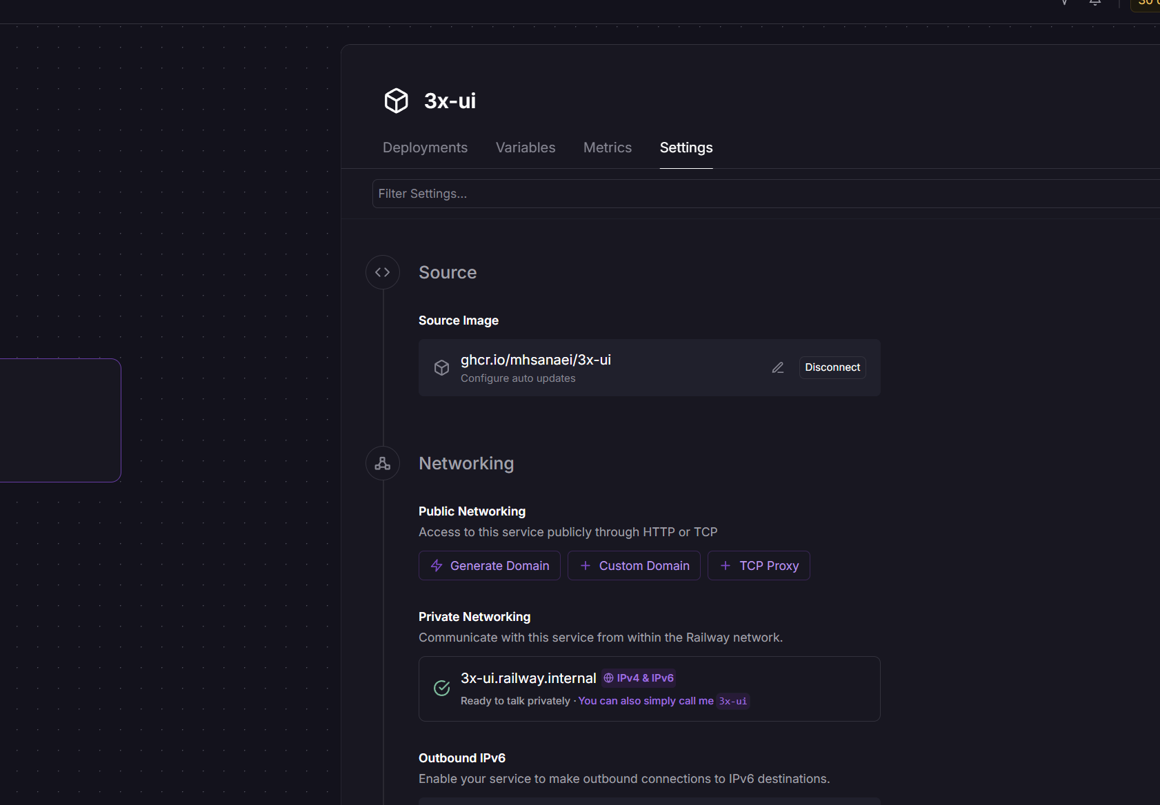Select the Settings tab
Viewport: 1160px width, 805px height.
(686, 147)
